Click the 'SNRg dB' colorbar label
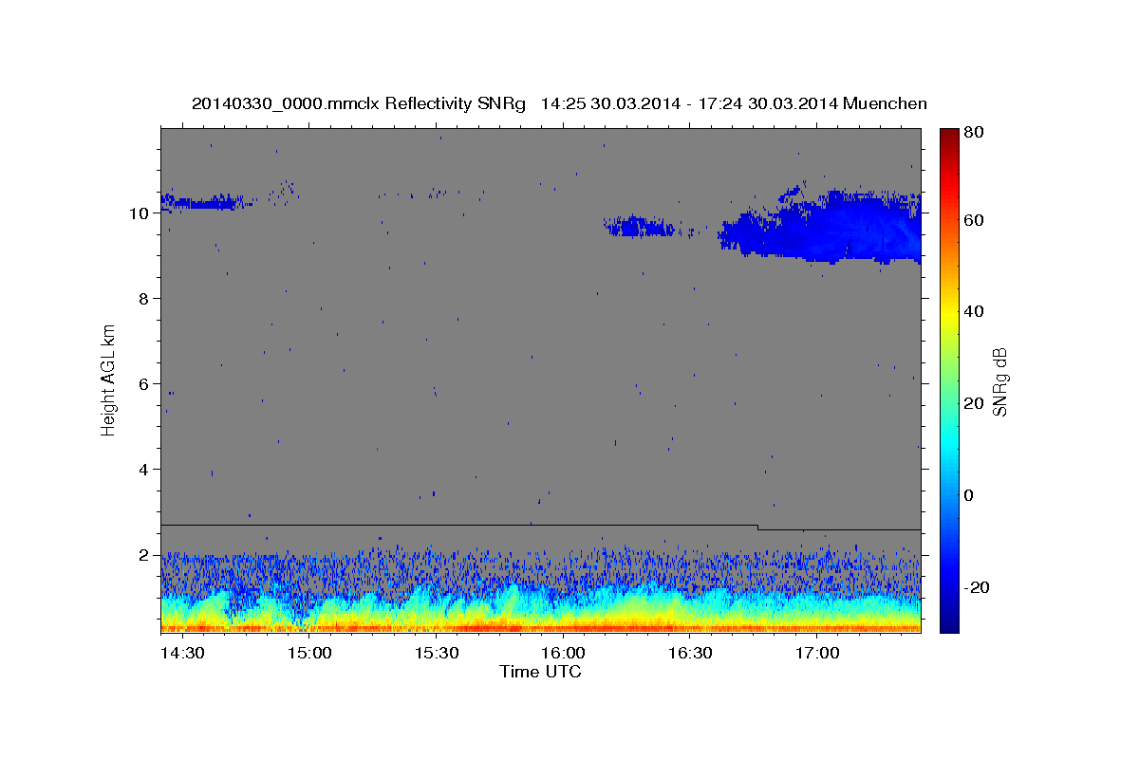Viewport: 1139px width, 759px height. (999, 381)
